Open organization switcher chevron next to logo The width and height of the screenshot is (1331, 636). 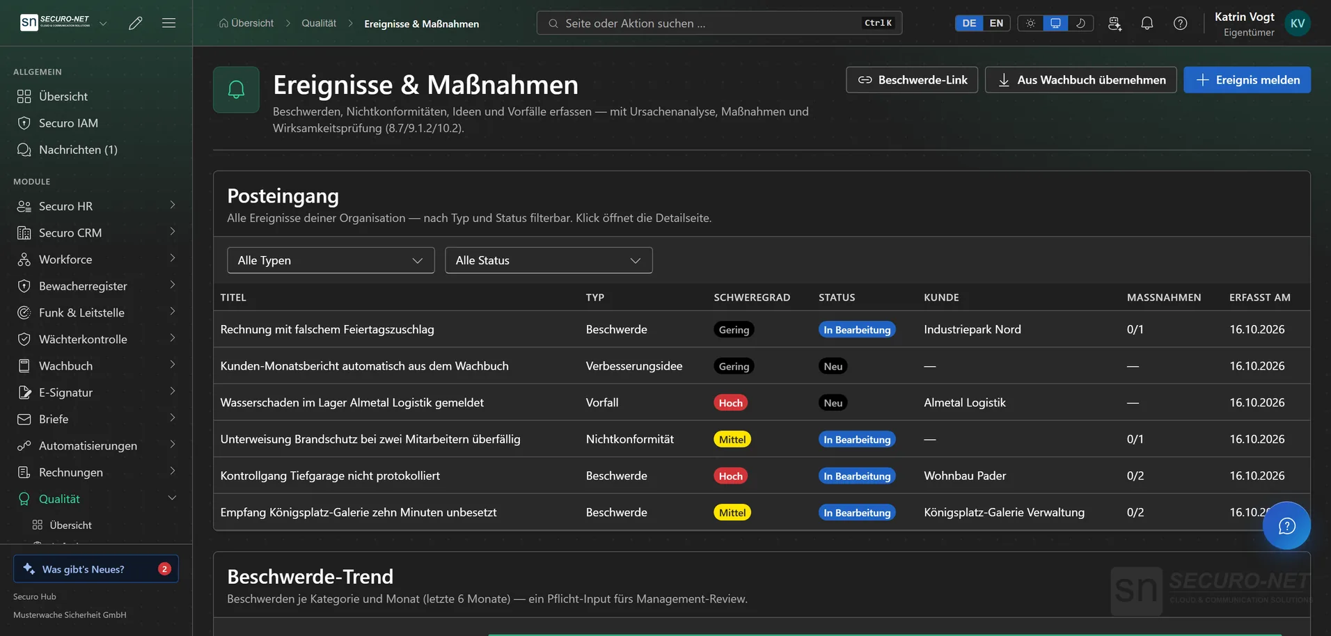click(x=103, y=23)
